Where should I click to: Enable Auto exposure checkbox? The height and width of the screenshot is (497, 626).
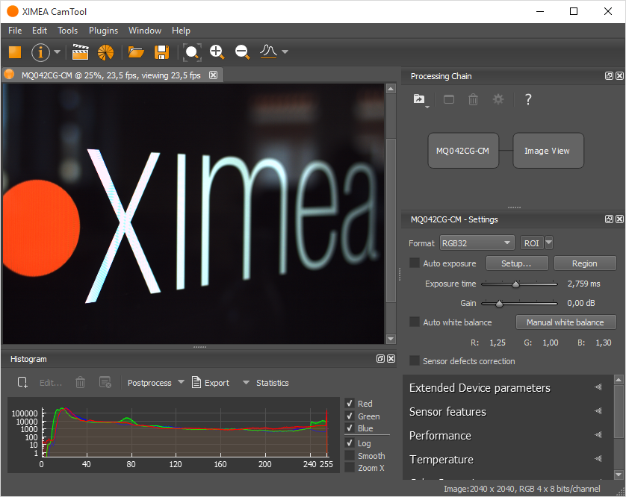coord(415,263)
